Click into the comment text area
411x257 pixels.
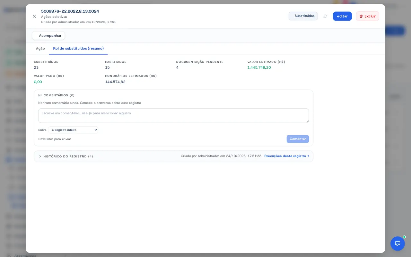pyautogui.click(x=174, y=116)
